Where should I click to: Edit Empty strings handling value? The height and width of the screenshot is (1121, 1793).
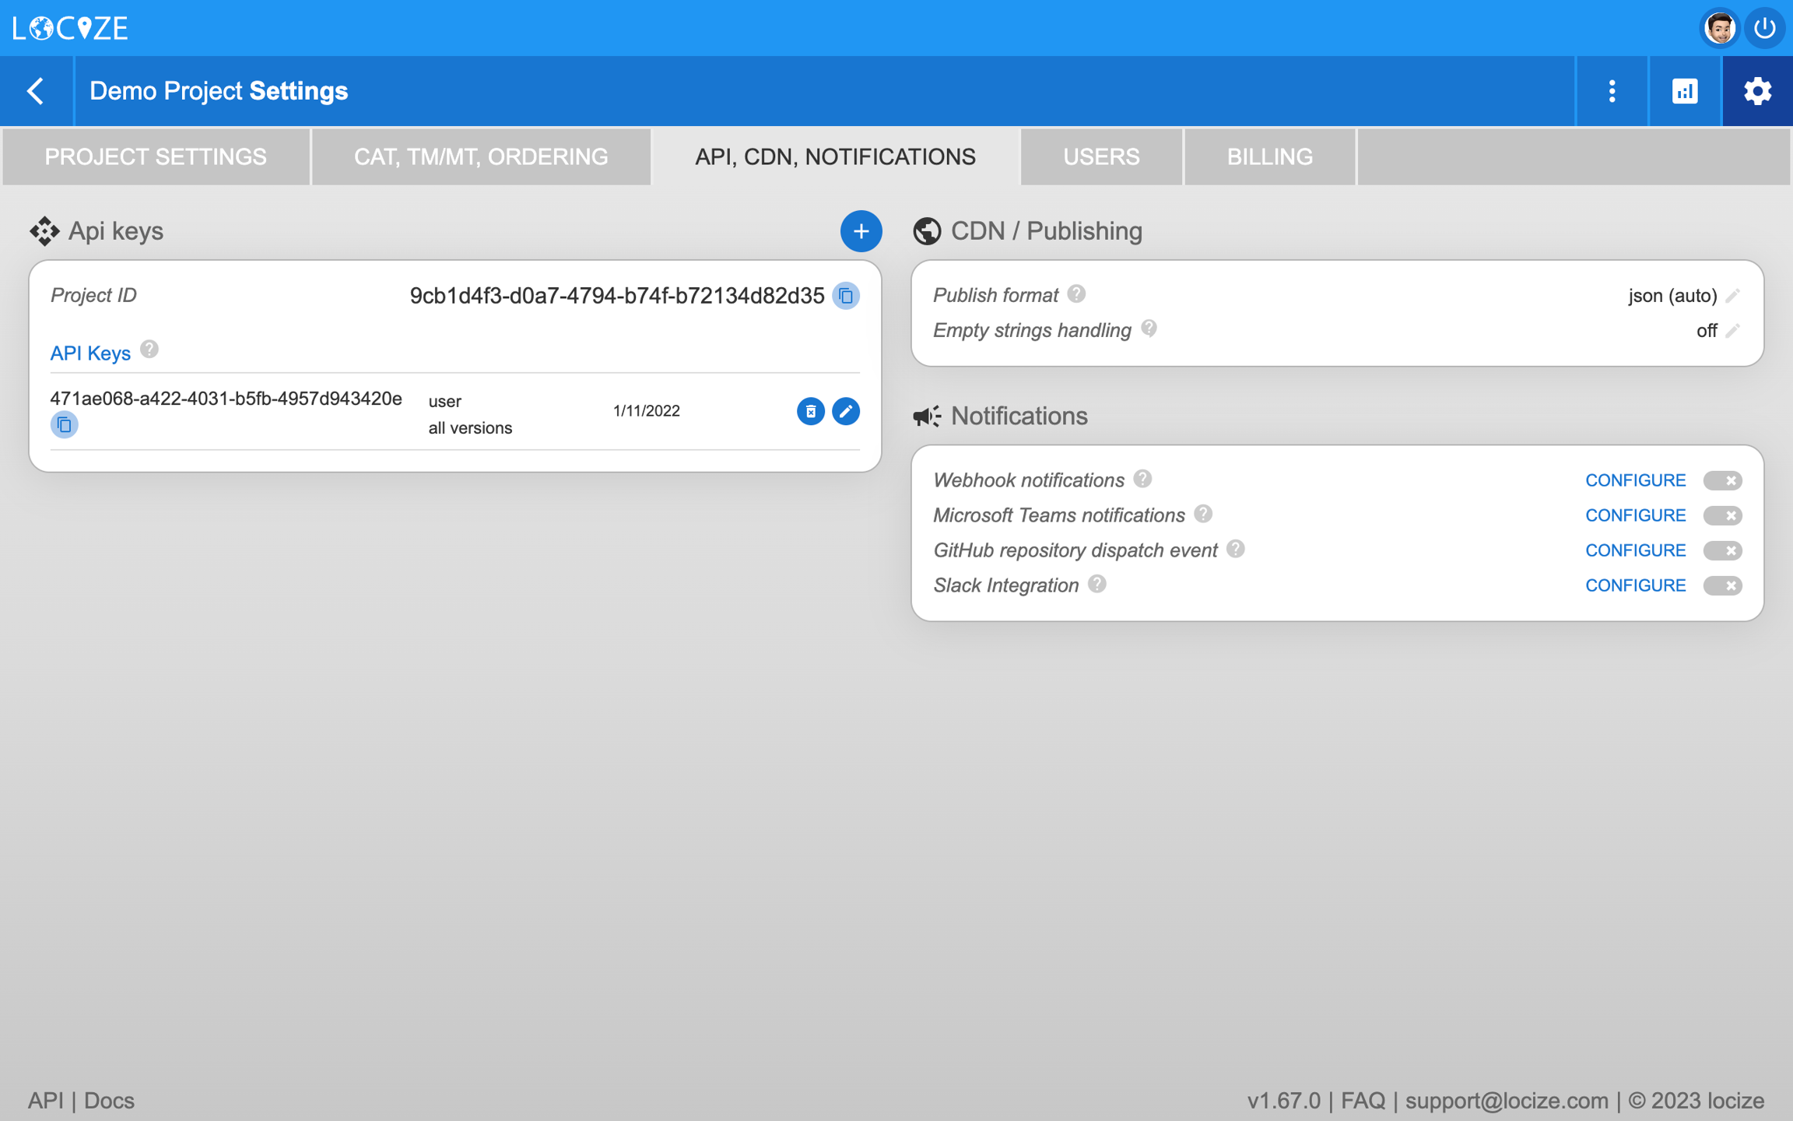[1732, 331]
